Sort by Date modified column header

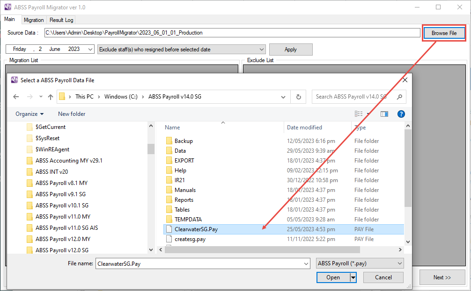tap(304, 128)
